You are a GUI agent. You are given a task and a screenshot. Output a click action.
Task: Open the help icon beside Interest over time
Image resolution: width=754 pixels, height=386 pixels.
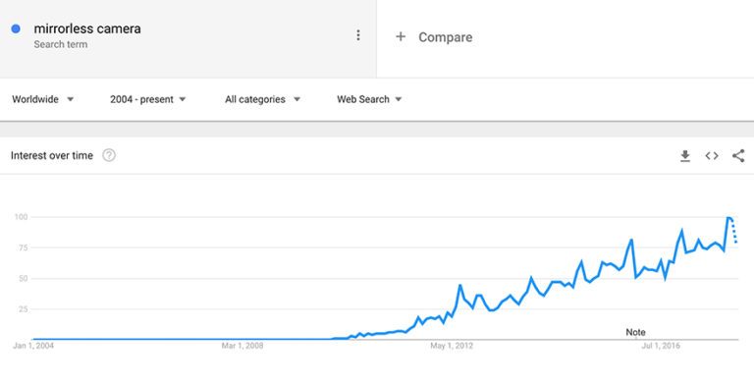pos(109,155)
